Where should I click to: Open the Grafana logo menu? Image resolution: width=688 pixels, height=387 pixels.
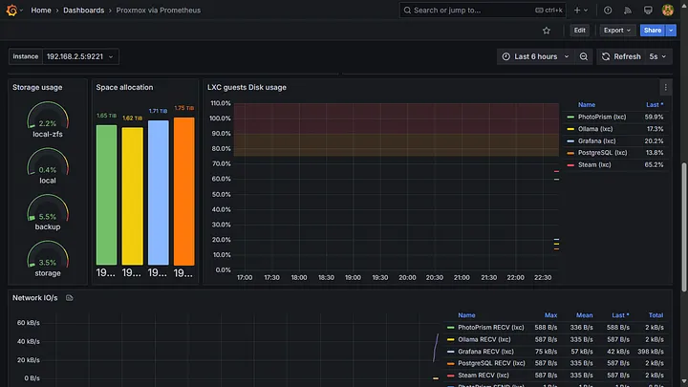(11, 11)
